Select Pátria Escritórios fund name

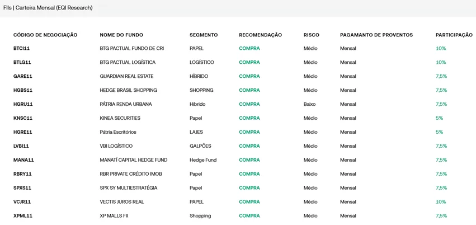click(118, 132)
